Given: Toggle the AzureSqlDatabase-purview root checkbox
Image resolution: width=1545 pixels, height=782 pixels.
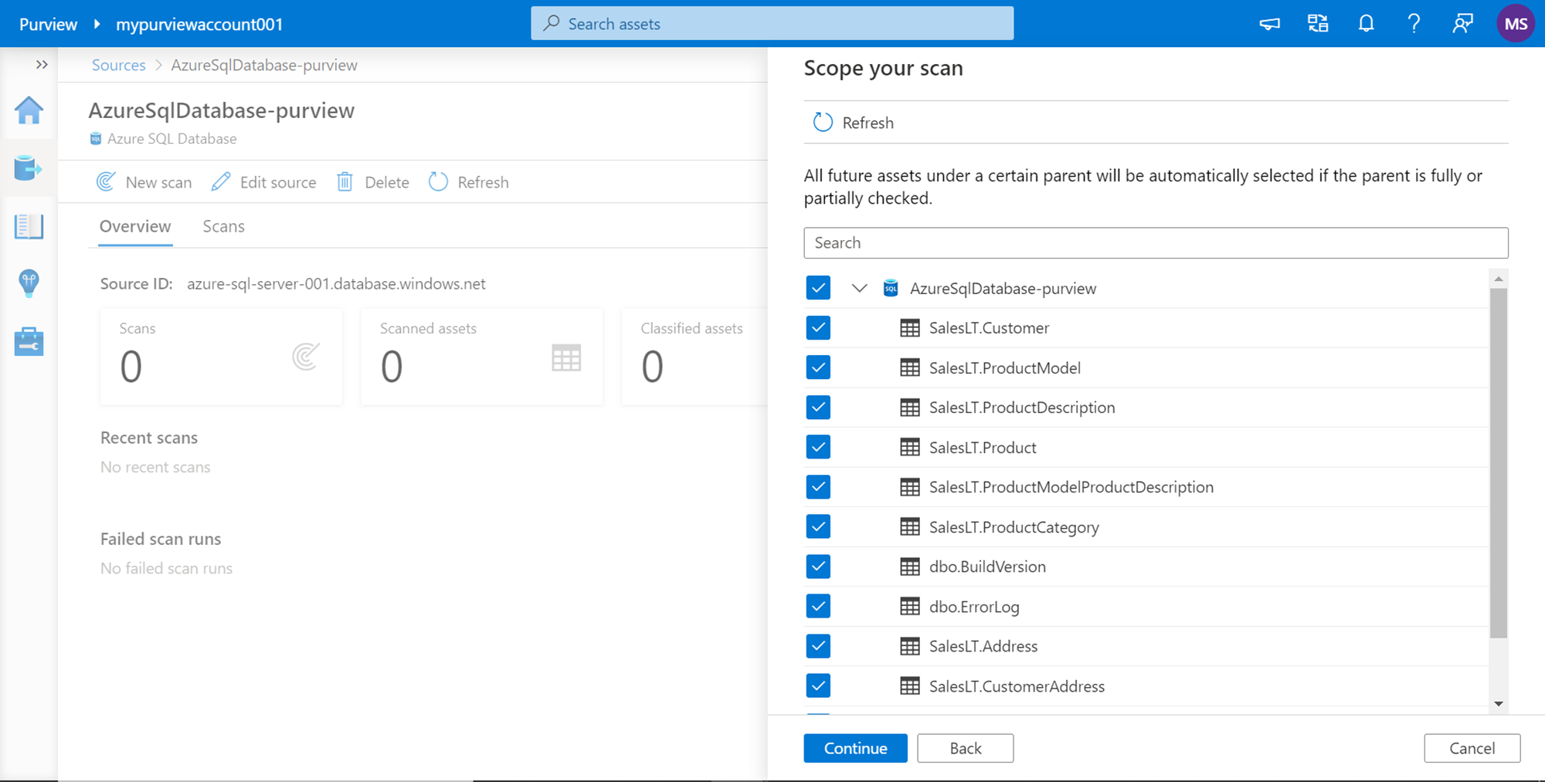Looking at the screenshot, I should click(x=818, y=288).
